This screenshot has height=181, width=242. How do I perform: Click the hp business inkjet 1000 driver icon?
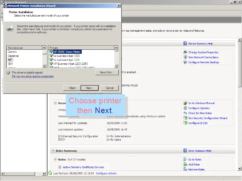(51, 55)
